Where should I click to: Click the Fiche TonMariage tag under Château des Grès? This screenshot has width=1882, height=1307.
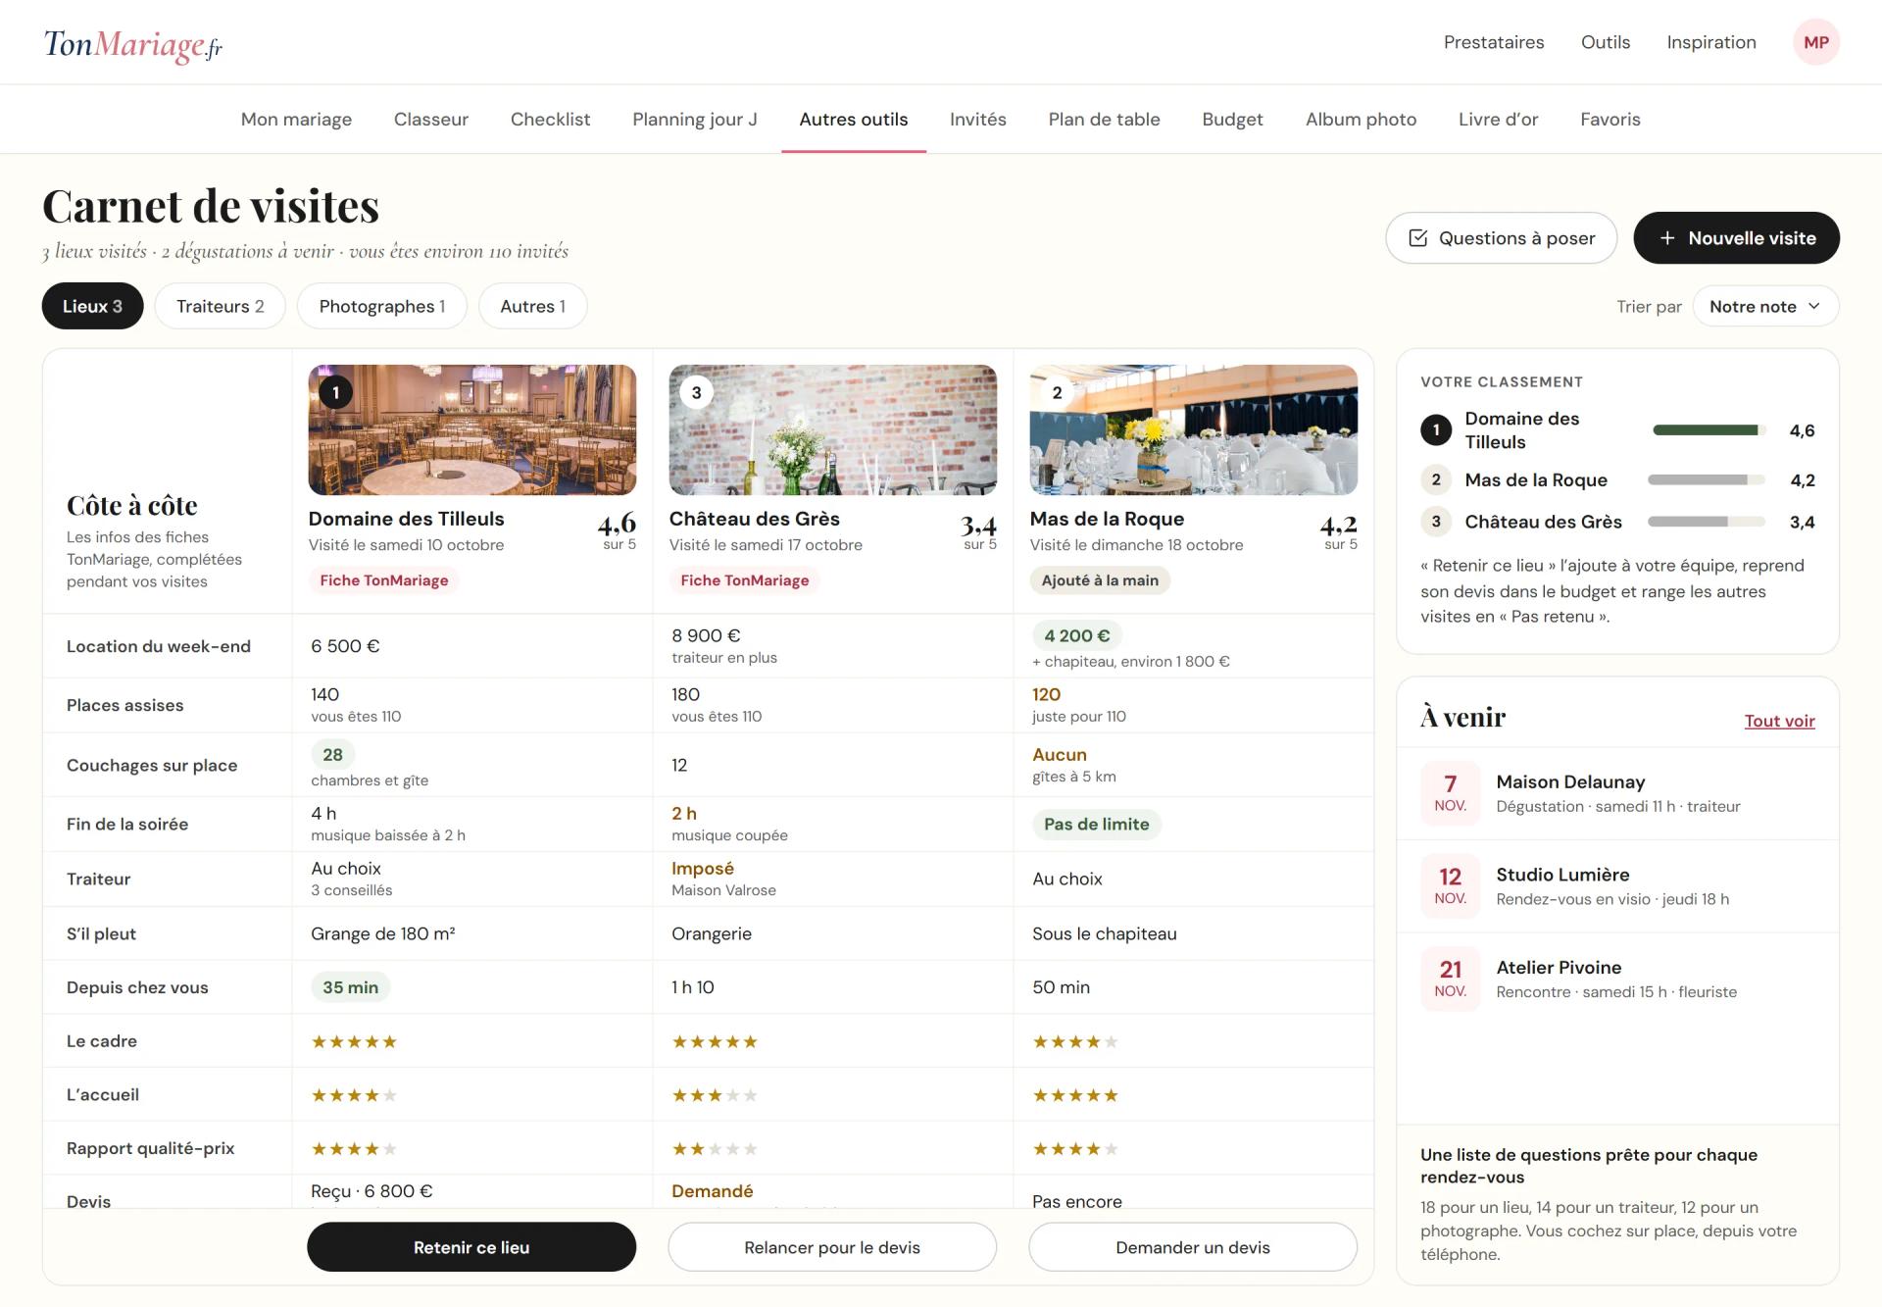[x=744, y=580]
